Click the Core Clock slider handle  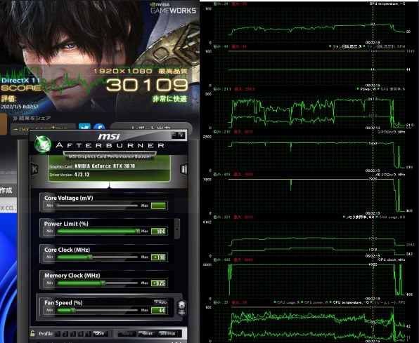tap(90, 257)
